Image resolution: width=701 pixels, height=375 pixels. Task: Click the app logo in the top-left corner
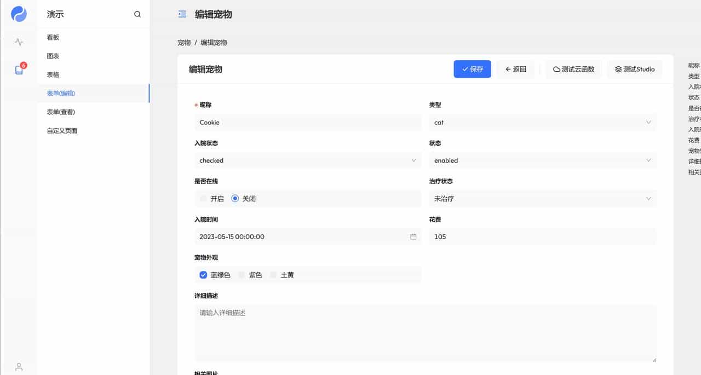tap(18, 14)
